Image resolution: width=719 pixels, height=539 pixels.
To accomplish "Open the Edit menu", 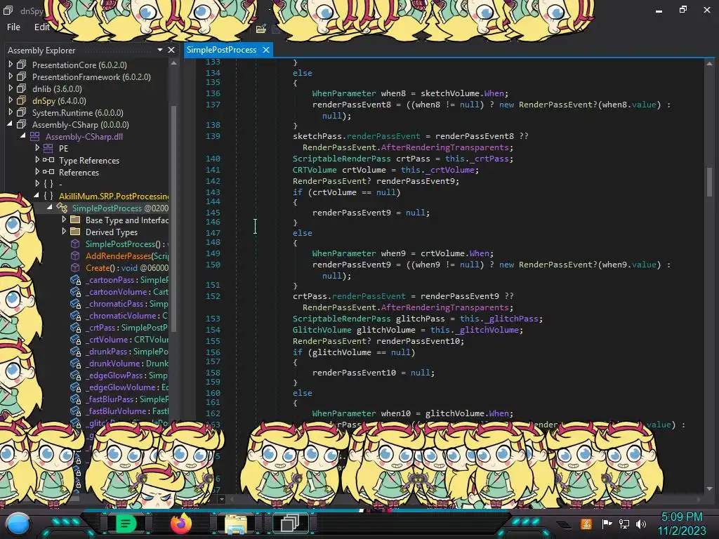I will point(41,27).
